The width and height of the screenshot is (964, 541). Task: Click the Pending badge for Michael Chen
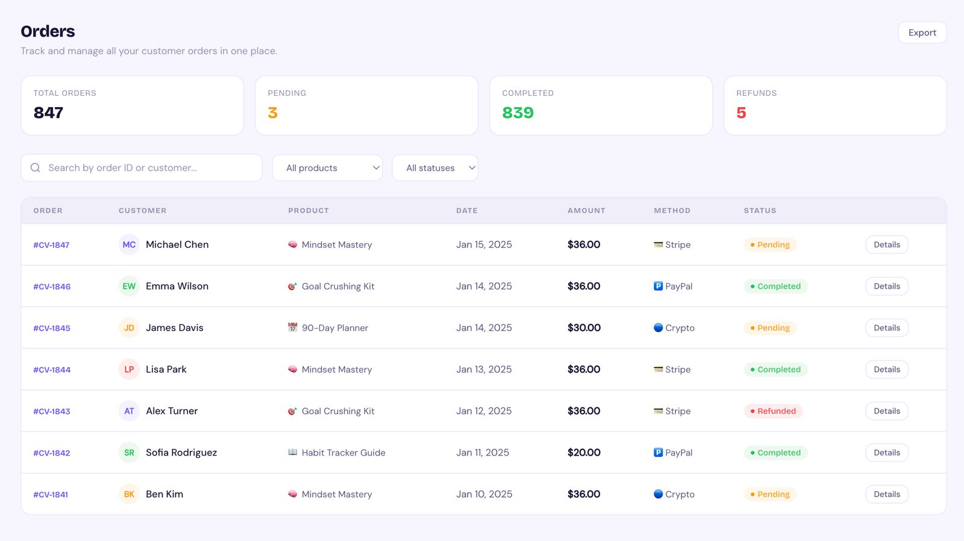tap(770, 245)
